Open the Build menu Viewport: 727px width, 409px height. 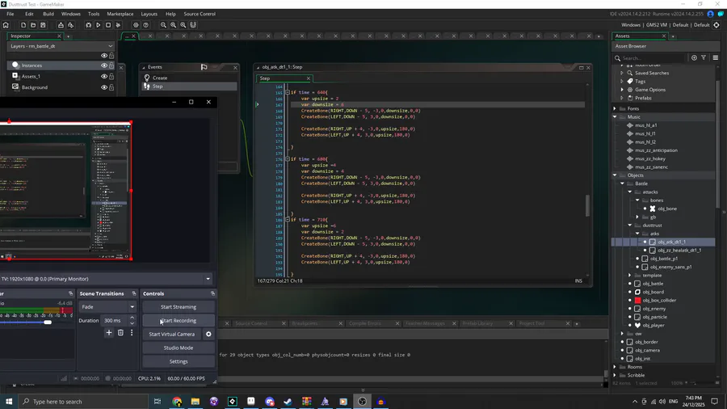48,14
